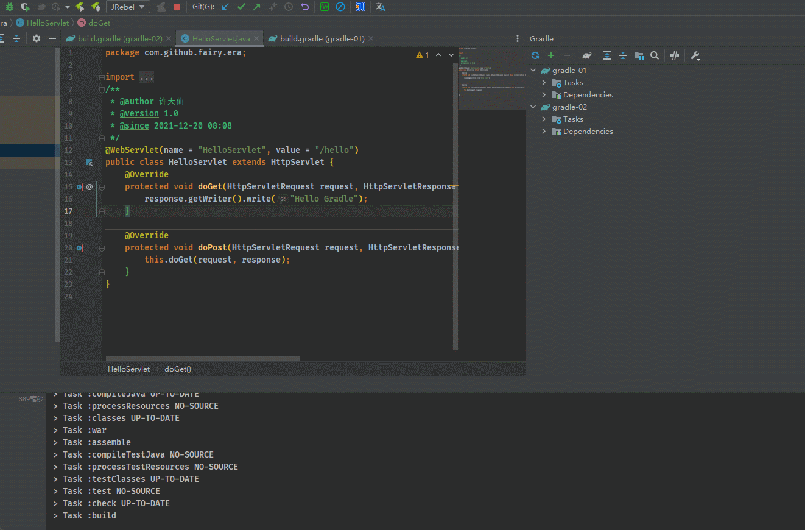The width and height of the screenshot is (805, 530).
Task: Search within the Gradle tool window
Action: tap(655, 55)
